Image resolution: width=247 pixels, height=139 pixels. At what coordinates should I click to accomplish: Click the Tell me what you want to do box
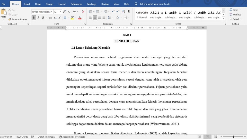pos(155,4)
